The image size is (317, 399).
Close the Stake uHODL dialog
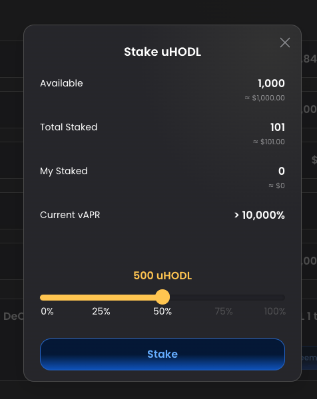pos(284,43)
